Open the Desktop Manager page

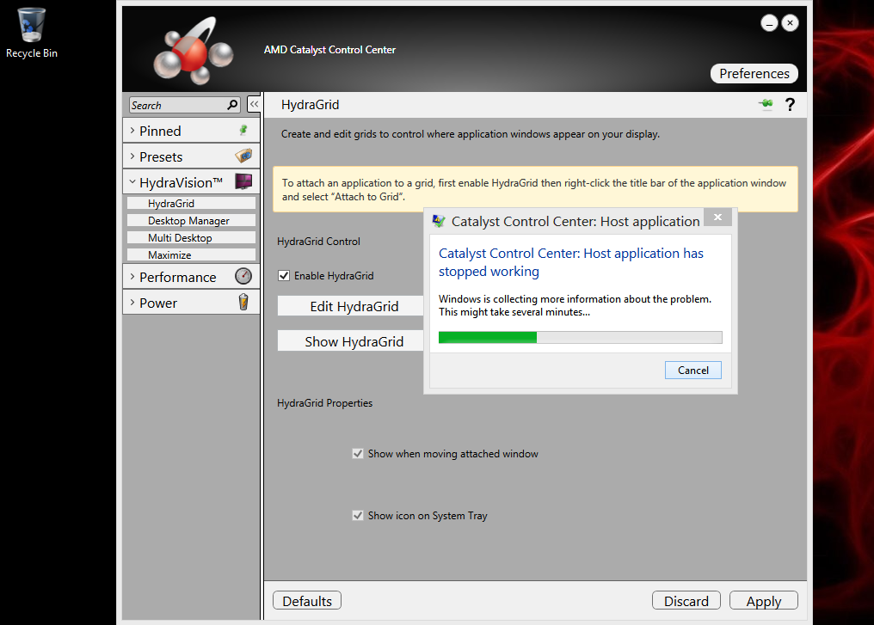coord(191,221)
